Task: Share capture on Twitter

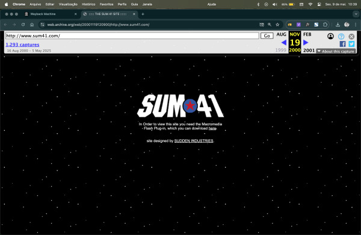Action: tap(351, 44)
